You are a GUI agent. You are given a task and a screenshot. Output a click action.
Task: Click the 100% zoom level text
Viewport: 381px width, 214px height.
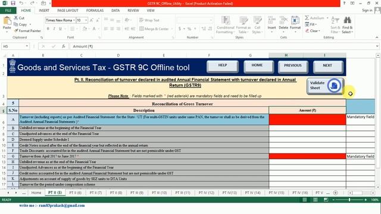coord(374,200)
